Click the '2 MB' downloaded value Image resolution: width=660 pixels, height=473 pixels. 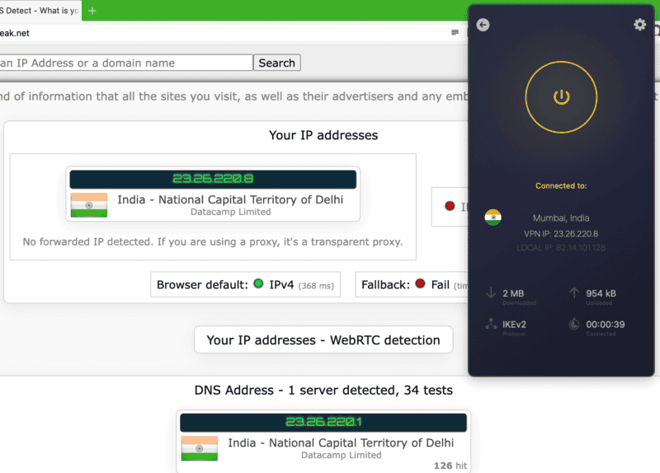click(x=513, y=293)
